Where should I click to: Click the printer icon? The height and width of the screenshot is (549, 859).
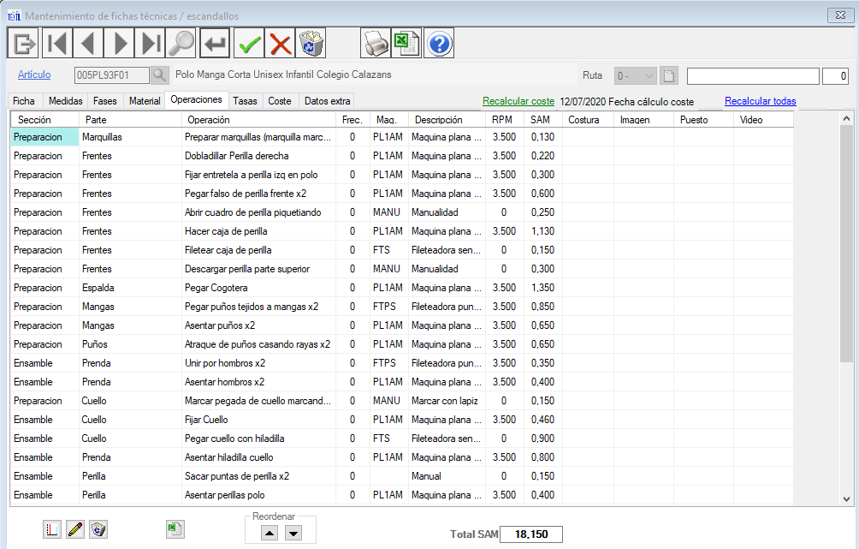tap(375, 42)
